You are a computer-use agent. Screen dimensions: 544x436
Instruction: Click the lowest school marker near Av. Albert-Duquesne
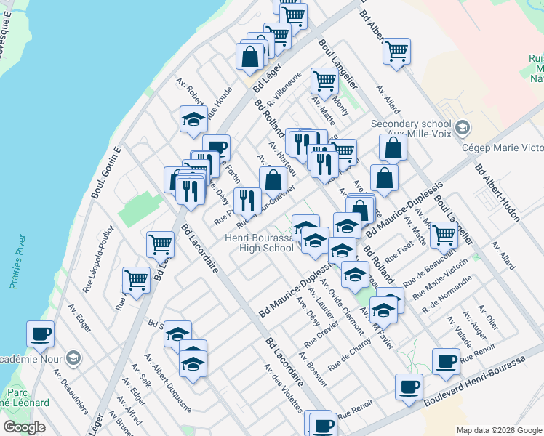coord(193,365)
